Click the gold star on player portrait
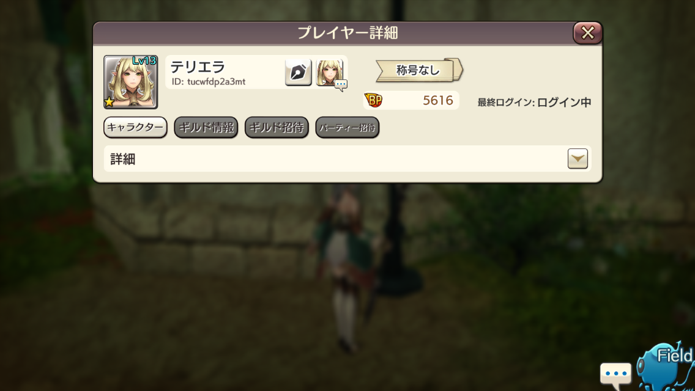 pos(109,102)
